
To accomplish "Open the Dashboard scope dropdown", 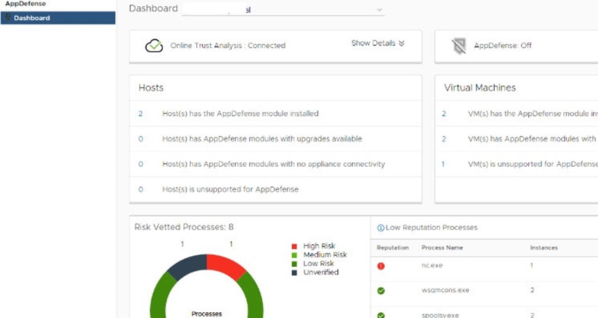I will 283,10.
